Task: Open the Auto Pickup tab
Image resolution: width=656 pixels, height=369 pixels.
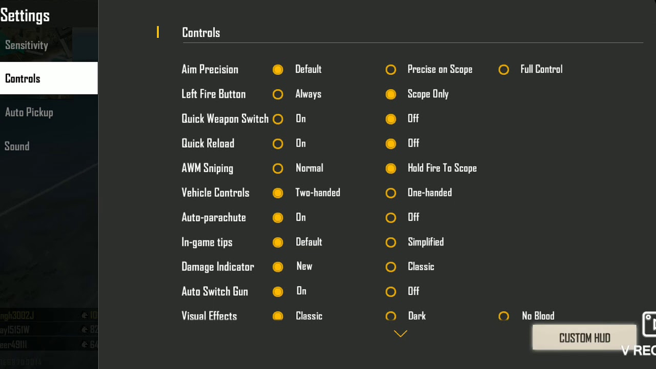Action: click(x=29, y=112)
